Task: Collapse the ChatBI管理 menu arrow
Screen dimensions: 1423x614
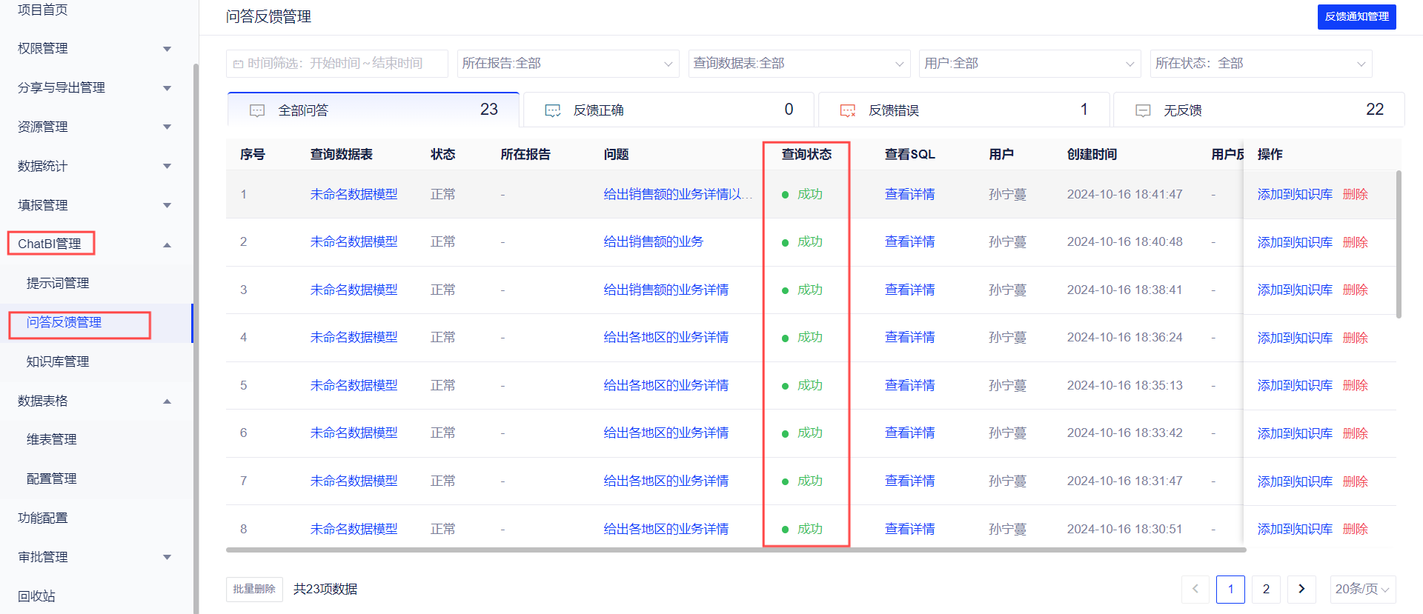Action: click(167, 244)
